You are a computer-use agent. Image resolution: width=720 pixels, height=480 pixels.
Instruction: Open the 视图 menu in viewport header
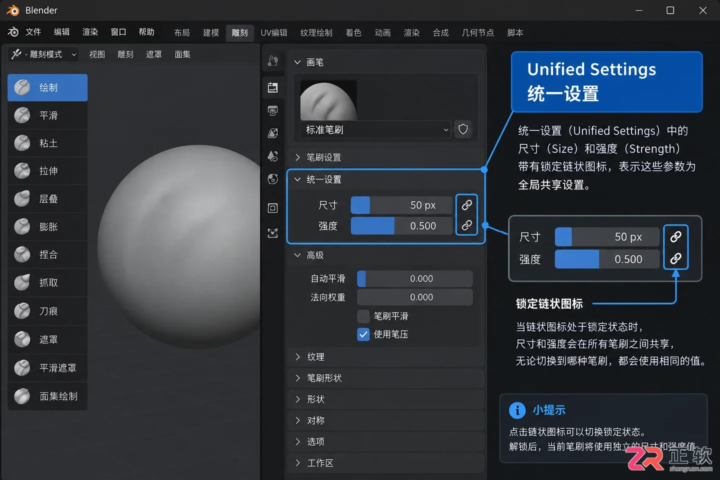click(x=97, y=54)
